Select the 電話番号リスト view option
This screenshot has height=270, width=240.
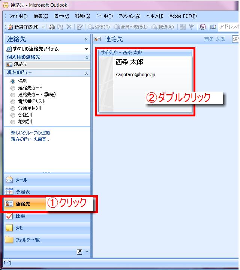pyautogui.click(x=13, y=101)
